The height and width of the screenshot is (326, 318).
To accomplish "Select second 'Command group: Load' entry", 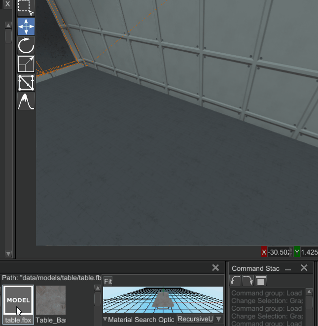I will tap(267, 308).
